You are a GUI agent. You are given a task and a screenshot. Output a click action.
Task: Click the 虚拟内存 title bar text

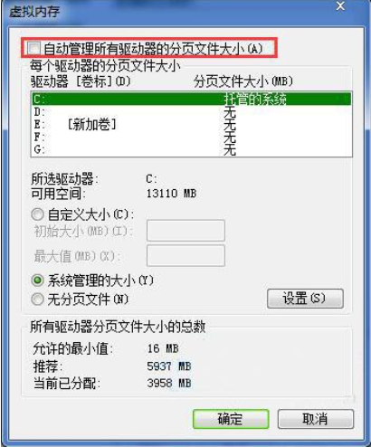coord(34,12)
